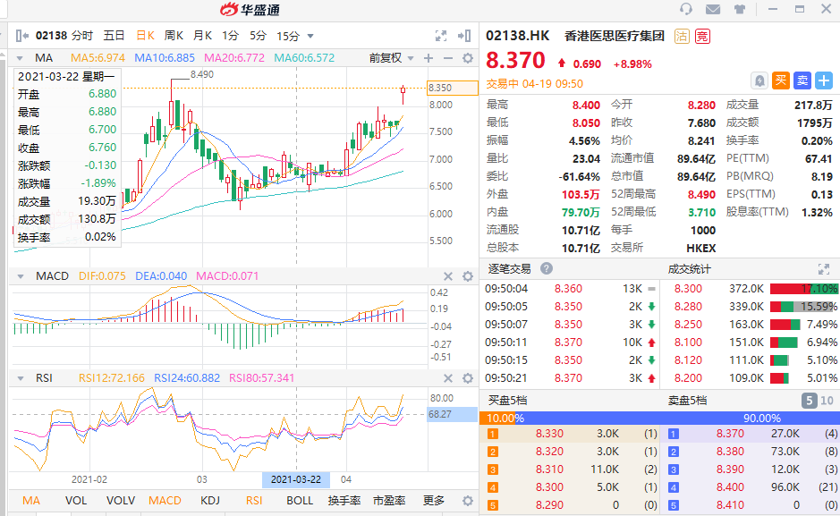Select the 日K daily chart tab
This screenshot has width=840, height=516.
[x=145, y=36]
